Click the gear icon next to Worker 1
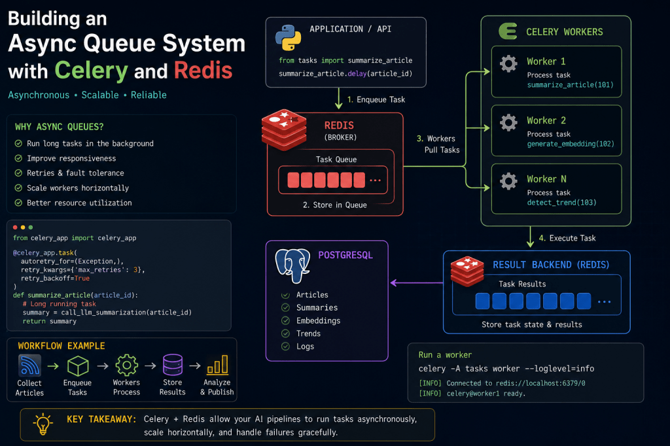This screenshot has width=670, height=446. click(508, 63)
